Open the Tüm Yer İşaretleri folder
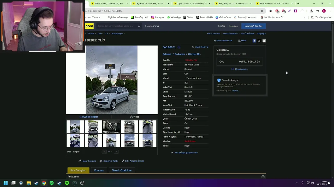 [x=321, y=17]
